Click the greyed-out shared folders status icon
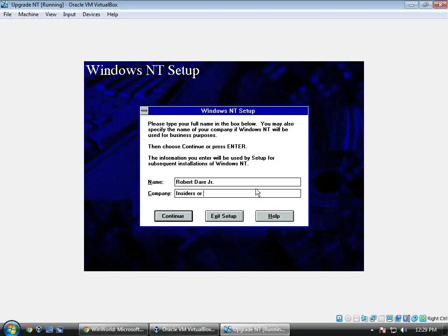Image resolution: width=448 pixels, height=336 pixels. tap(381, 318)
